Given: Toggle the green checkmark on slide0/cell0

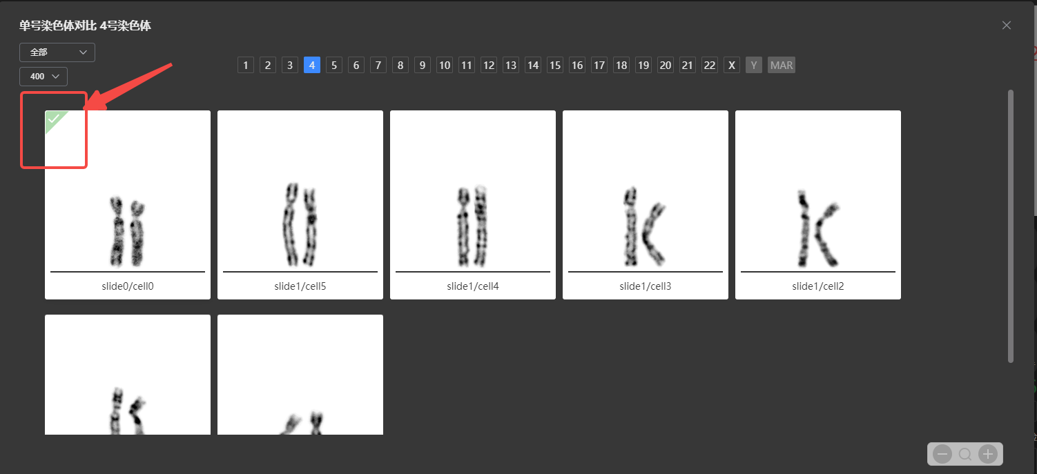Looking at the screenshot, I should [x=54, y=119].
